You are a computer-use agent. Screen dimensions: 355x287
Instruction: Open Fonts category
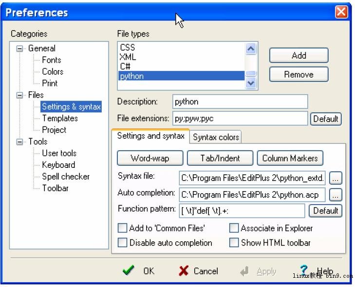(x=52, y=60)
